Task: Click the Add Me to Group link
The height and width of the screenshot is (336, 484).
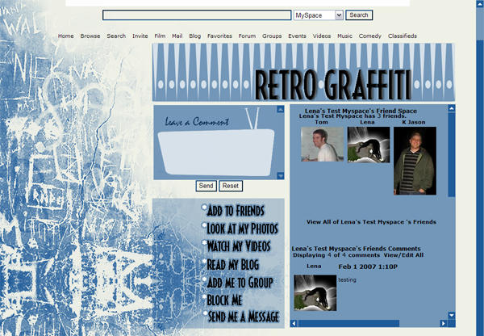Action: pyautogui.click(x=240, y=283)
